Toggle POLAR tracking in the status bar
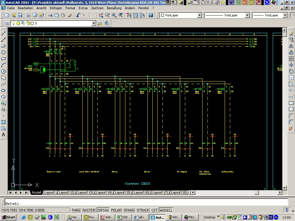 (116, 210)
